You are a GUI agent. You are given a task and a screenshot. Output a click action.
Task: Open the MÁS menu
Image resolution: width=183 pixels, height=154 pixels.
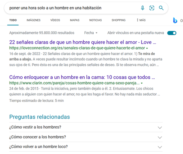[141, 20]
